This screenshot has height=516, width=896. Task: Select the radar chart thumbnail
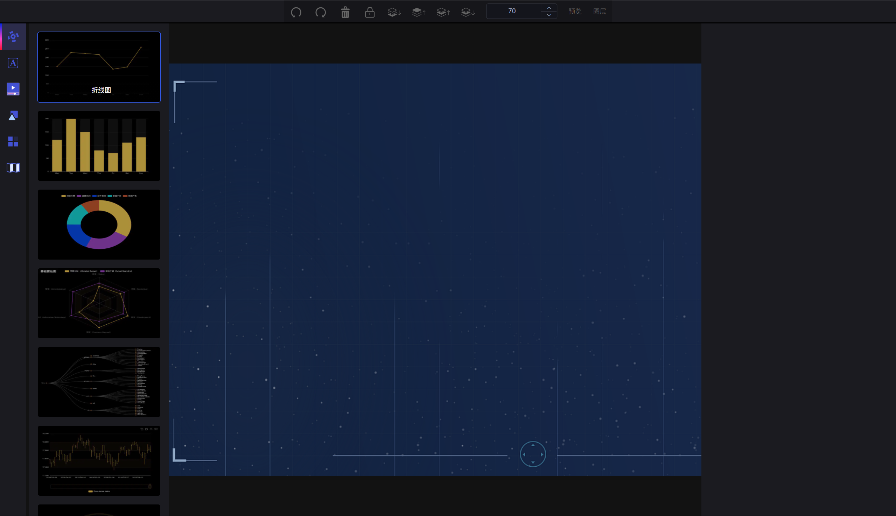point(99,303)
